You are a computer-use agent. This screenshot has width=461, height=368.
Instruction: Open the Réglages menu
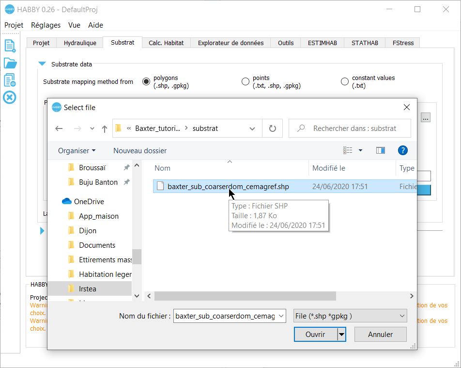click(46, 25)
